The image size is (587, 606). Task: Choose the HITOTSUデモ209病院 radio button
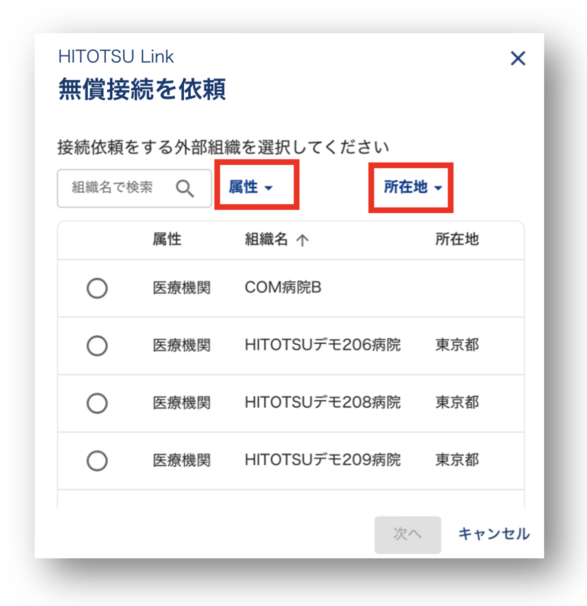(97, 461)
